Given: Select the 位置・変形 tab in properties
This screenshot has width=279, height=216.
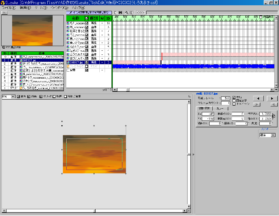Looking at the screenshot, I should click(x=204, y=108).
